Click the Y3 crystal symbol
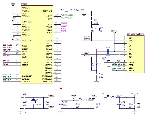This screenshot has width=149, height=117. click(x=33, y=102)
